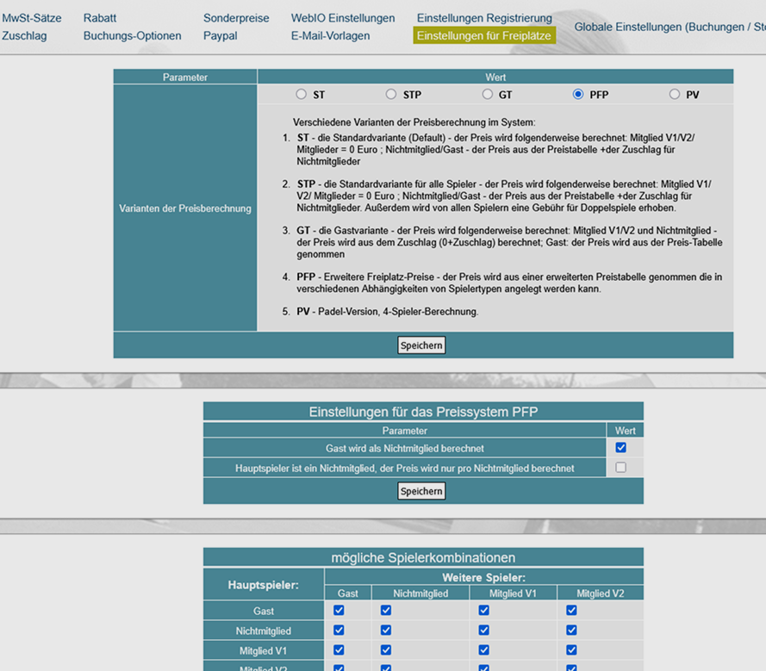Click Speichern under PFP price system settings
The height and width of the screenshot is (671, 766).
[x=421, y=491]
